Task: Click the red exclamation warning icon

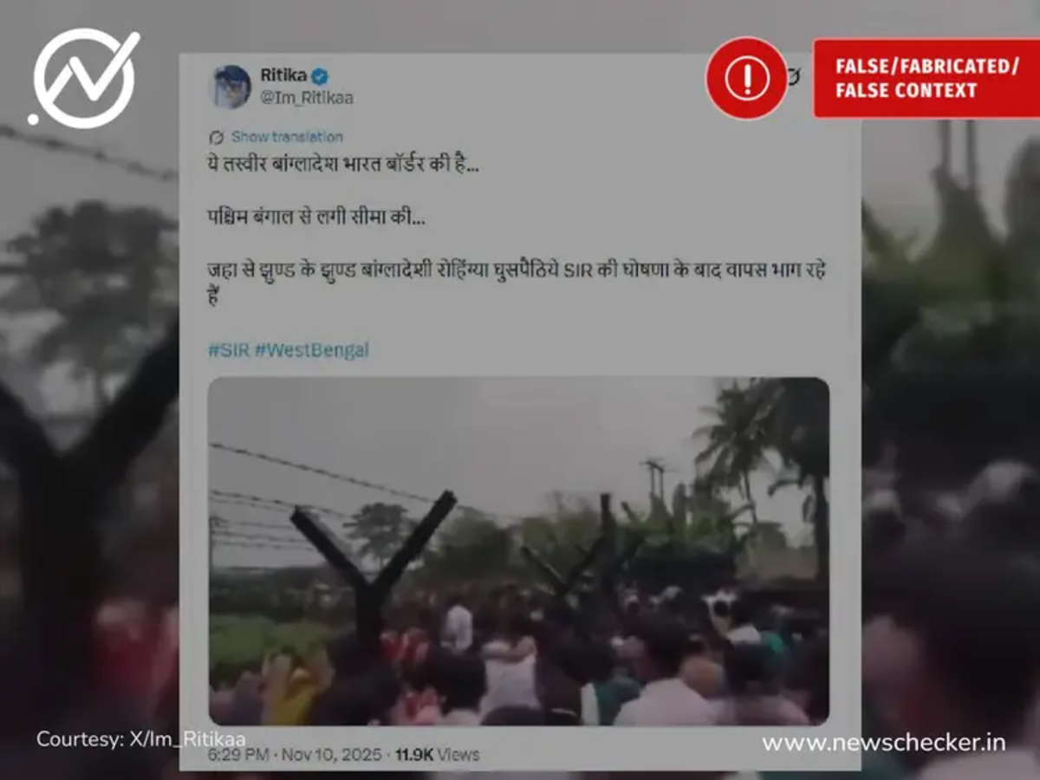Action: tap(746, 78)
